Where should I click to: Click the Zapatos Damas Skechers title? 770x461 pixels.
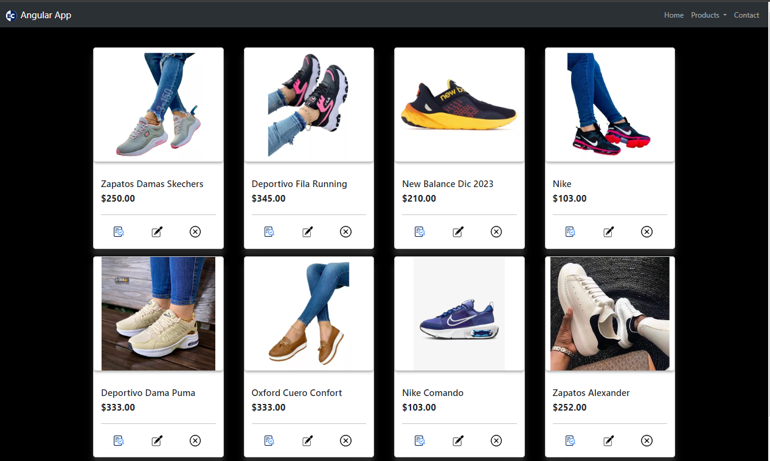[x=152, y=184]
